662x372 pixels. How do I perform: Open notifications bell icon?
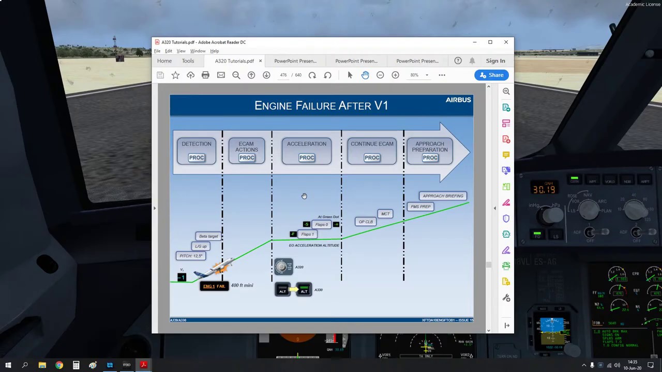pyautogui.click(x=472, y=61)
